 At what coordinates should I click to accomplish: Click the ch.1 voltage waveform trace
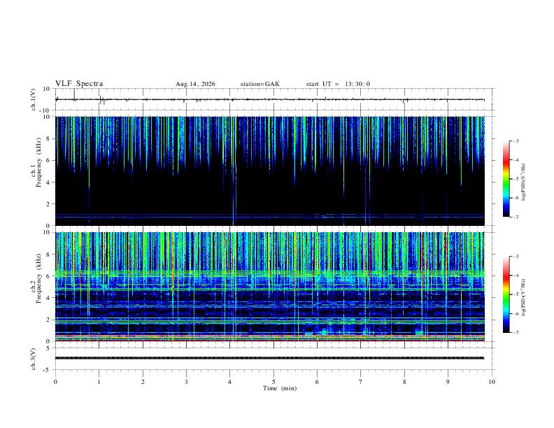pyautogui.click(x=269, y=99)
